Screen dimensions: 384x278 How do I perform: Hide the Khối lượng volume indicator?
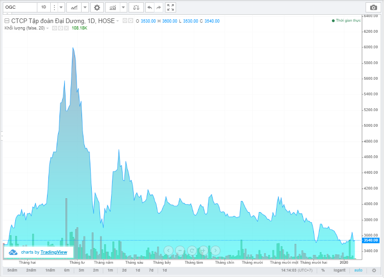pyautogui.click(x=54, y=28)
